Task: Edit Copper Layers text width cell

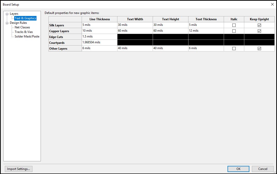Action: coord(135,31)
